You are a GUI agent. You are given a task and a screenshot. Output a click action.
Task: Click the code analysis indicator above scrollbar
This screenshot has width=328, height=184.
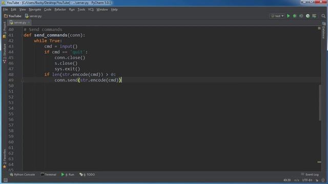[x=319, y=28]
